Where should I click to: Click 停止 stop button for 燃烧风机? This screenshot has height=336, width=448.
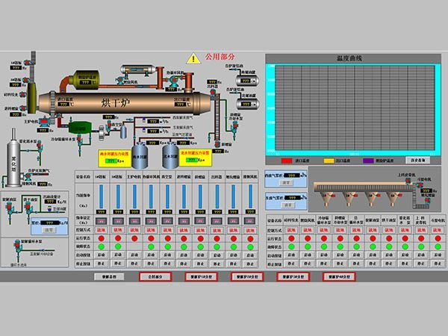308,264
